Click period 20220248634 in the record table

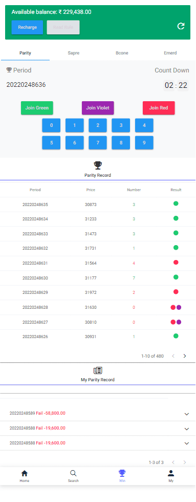click(x=35, y=219)
